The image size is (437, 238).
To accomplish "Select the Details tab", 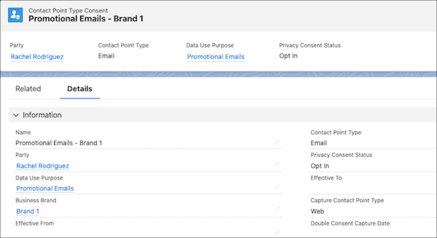I will click(80, 89).
